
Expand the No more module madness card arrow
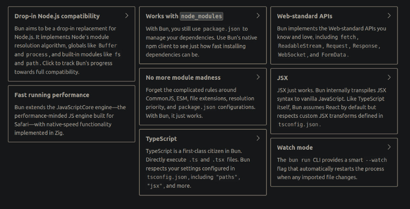[x=258, y=77]
